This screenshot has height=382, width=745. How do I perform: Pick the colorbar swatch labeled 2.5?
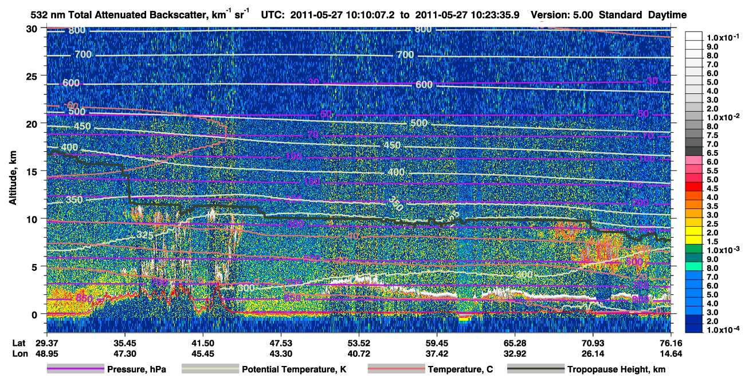coord(693,223)
